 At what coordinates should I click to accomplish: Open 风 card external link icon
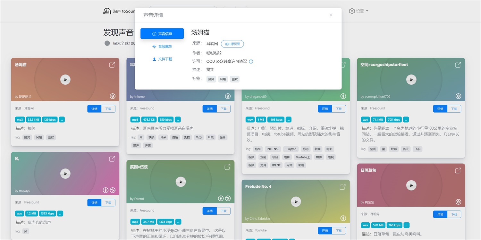pos(112,159)
